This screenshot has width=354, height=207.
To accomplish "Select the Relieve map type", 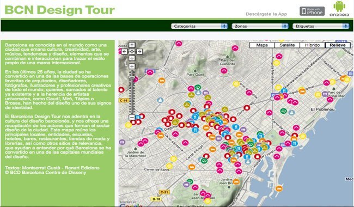I will 338,45.
